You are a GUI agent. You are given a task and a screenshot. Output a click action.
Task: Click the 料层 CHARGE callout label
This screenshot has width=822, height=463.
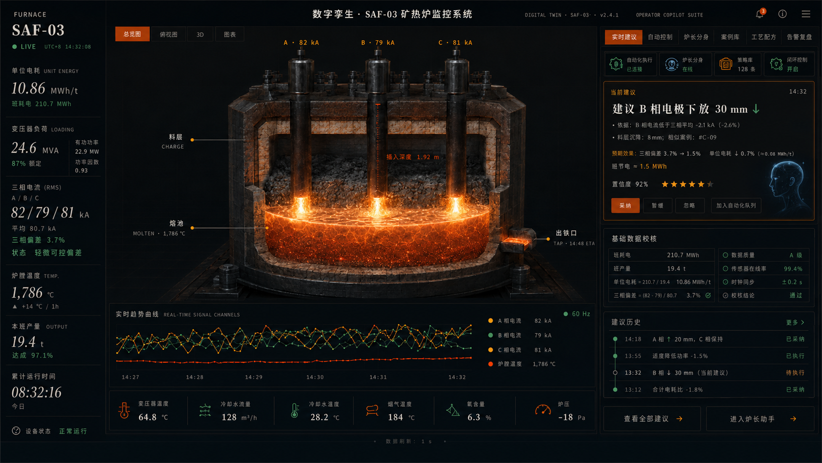pyautogui.click(x=173, y=141)
